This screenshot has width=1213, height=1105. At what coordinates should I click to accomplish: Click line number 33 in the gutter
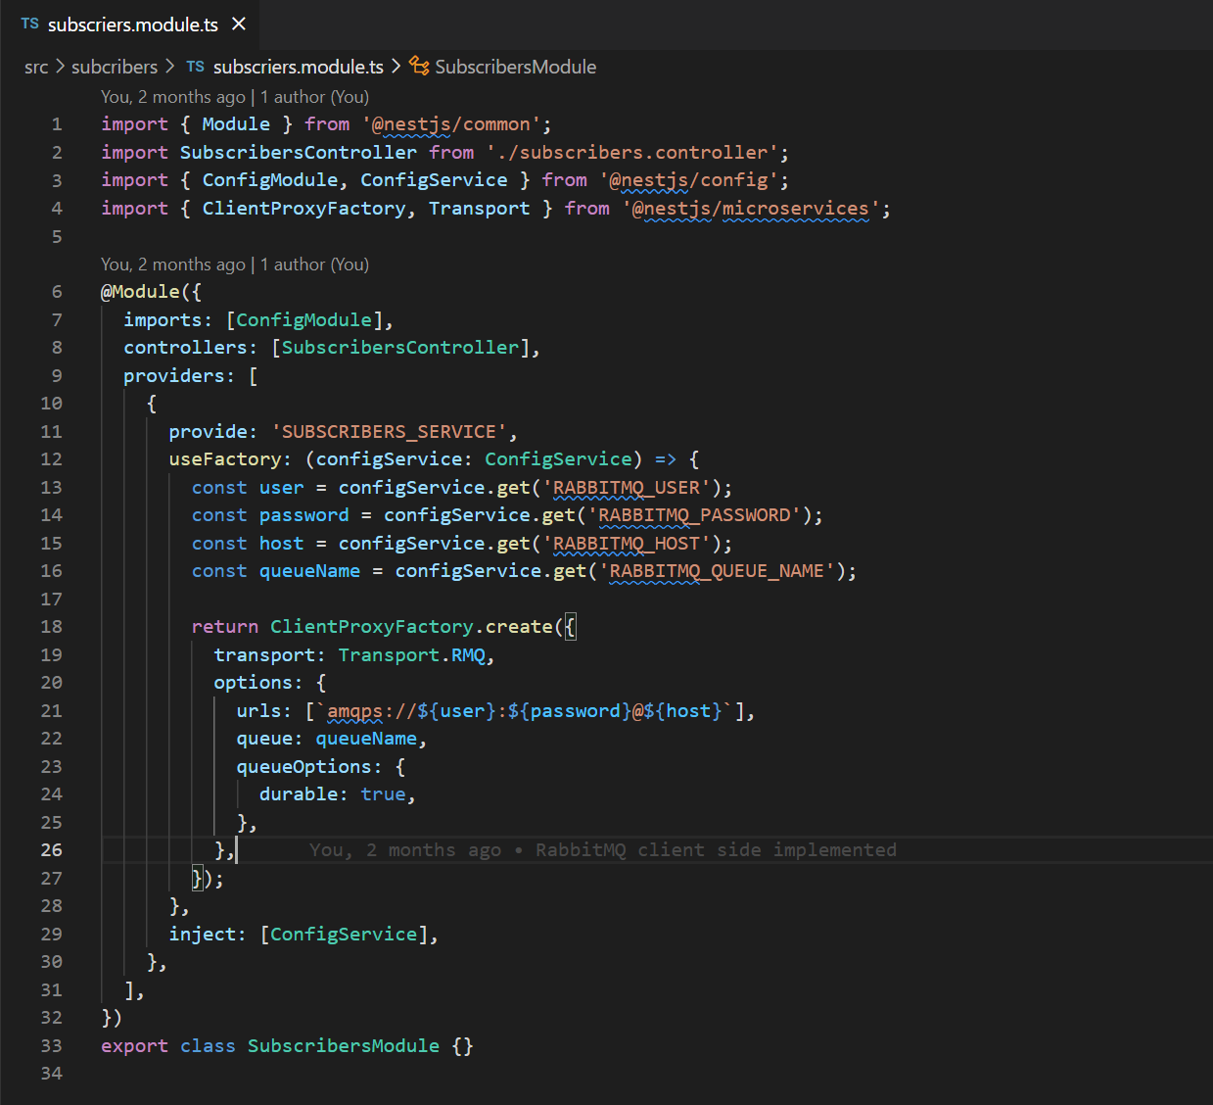click(51, 1046)
